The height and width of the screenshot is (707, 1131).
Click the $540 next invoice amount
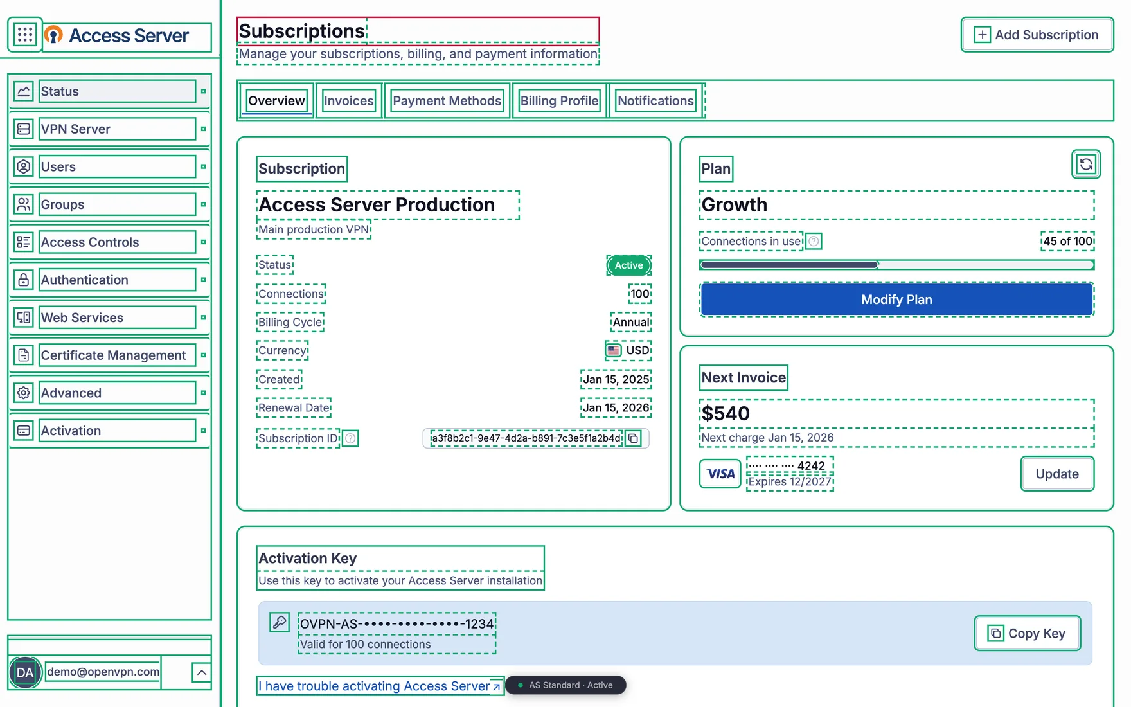pyautogui.click(x=726, y=413)
